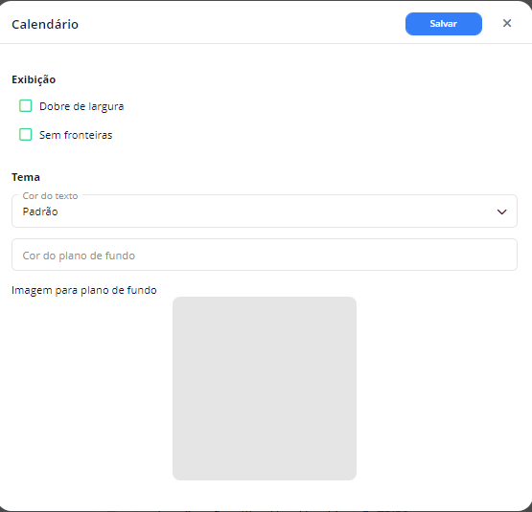Click the Calendário dialog title

[x=45, y=24]
